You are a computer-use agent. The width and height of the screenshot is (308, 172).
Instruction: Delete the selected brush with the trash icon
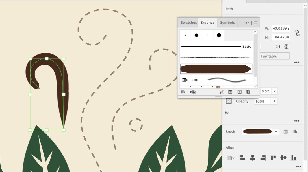248,92
